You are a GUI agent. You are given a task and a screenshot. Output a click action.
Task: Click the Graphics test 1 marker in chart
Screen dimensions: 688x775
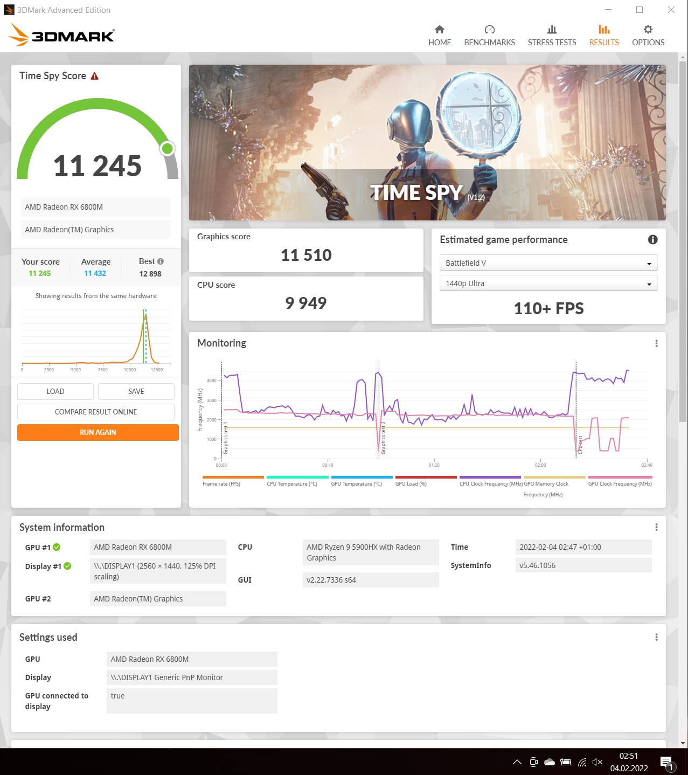coord(226,438)
